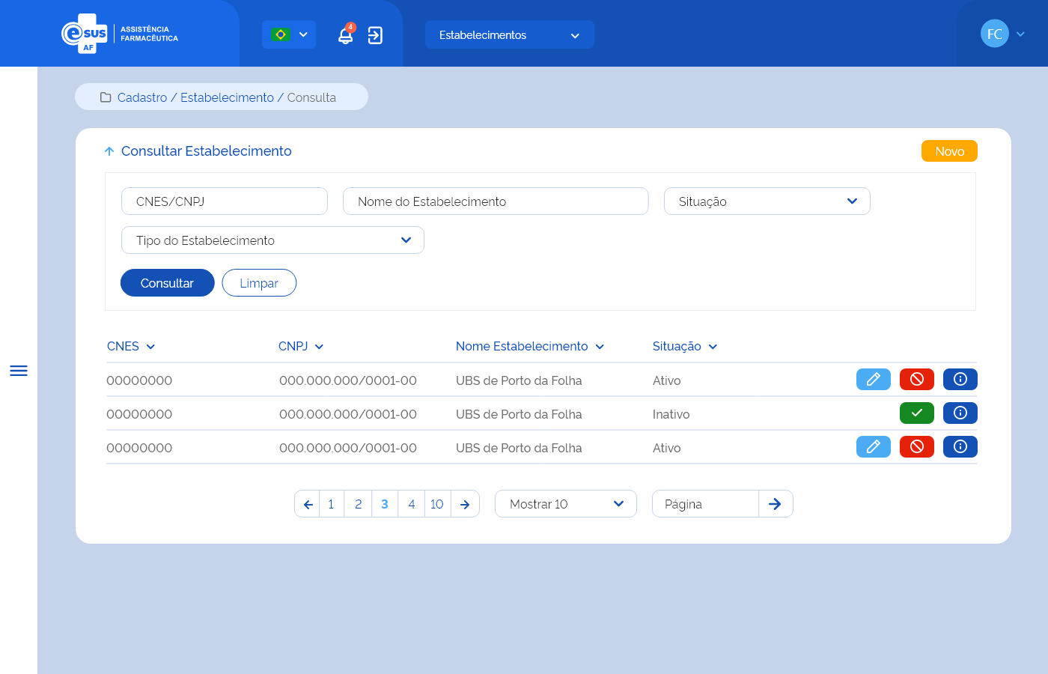The width and height of the screenshot is (1048, 674).
Task: Focus the Página number input
Action: tap(705, 504)
